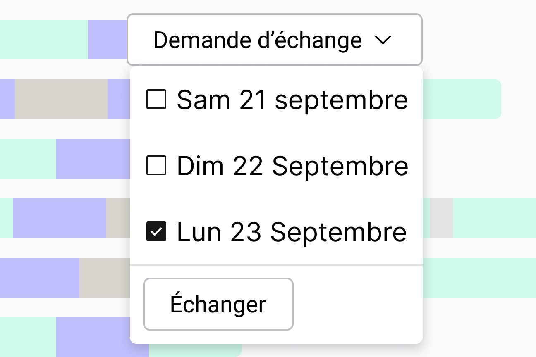Click the light gray segment right of Lun 23 Septembre
This screenshot has height=357, width=536.
tap(441, 218)
